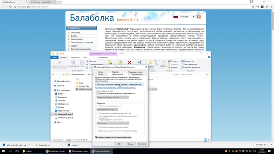
Task: Click the Move to folder icon in ribbon
Action: point(110,62)
